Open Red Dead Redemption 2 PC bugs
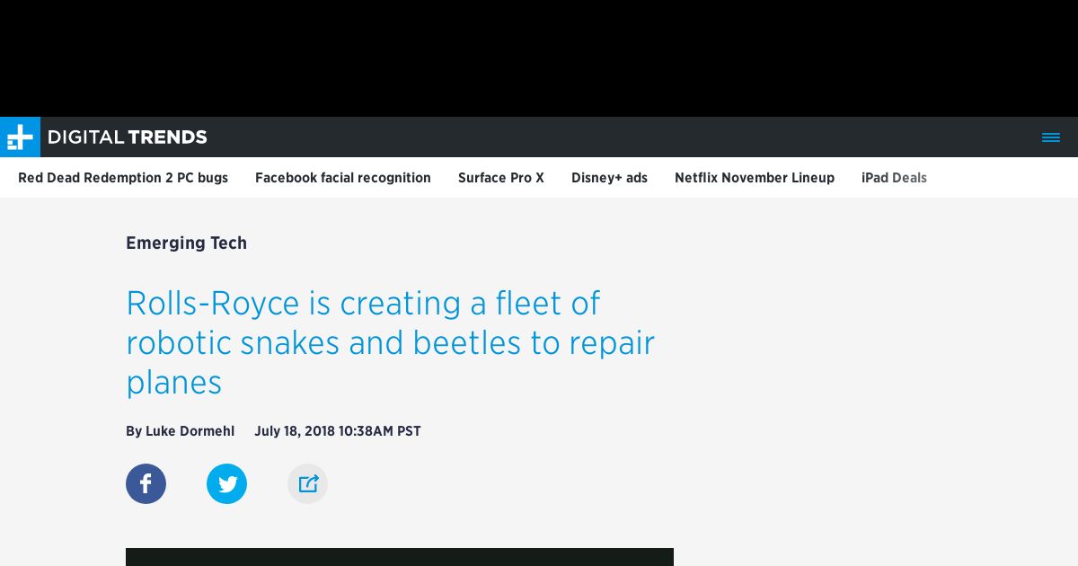Image resolution: width=1078 pixels, height=566 pixels. click(123, 178)
